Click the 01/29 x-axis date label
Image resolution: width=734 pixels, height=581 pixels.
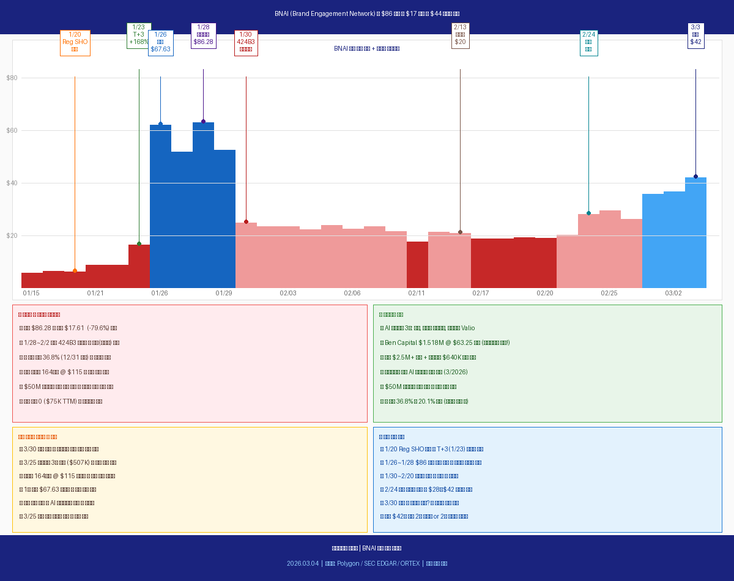pos(224,293)
